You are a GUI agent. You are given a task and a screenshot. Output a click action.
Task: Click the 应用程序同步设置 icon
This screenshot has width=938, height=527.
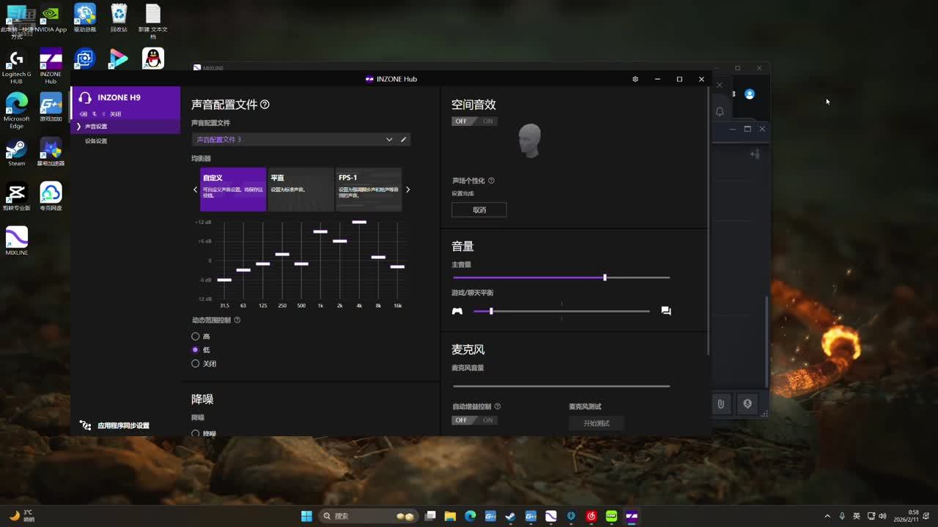86,425
